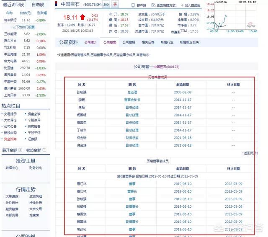
Task: Click the plus icon beside 展开全部
Action: [x=21, y=150]
